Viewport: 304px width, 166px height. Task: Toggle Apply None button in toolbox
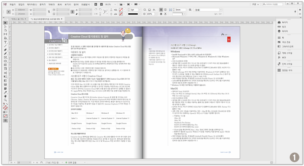click(x=5, y=116)
